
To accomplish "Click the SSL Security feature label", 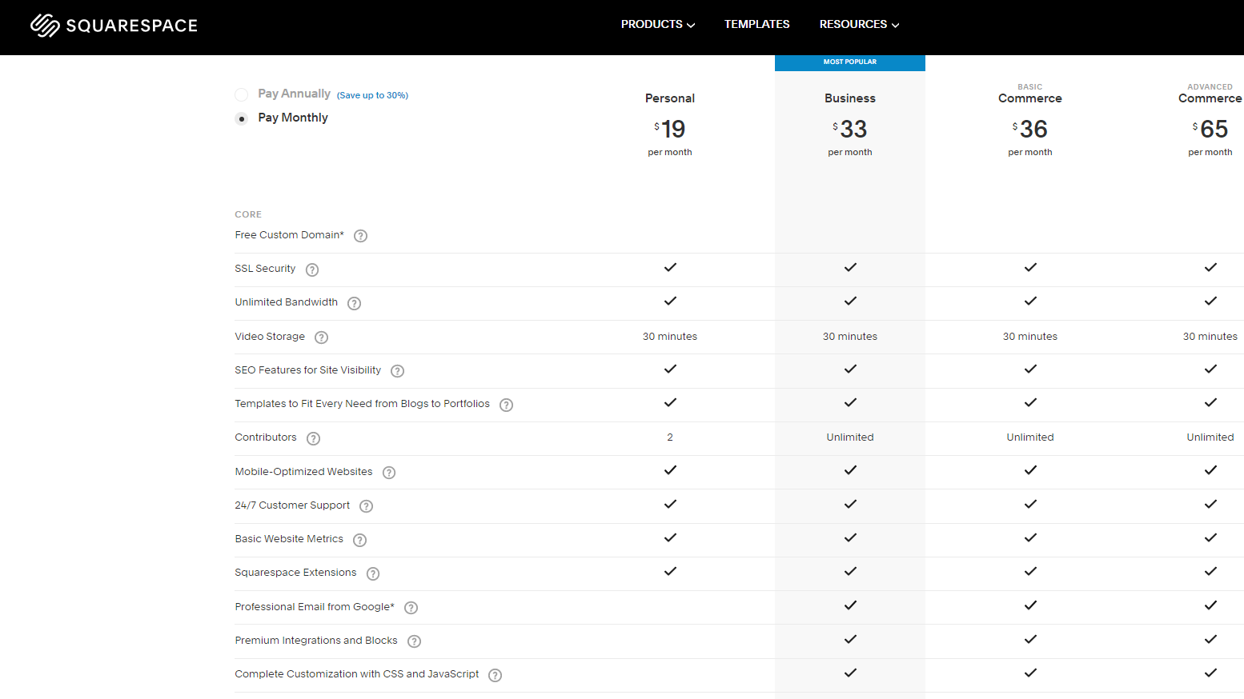I will coord(265,269).
